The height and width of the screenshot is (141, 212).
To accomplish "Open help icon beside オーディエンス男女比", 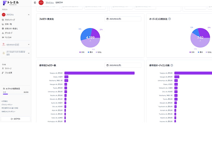I will coord(170,19).
